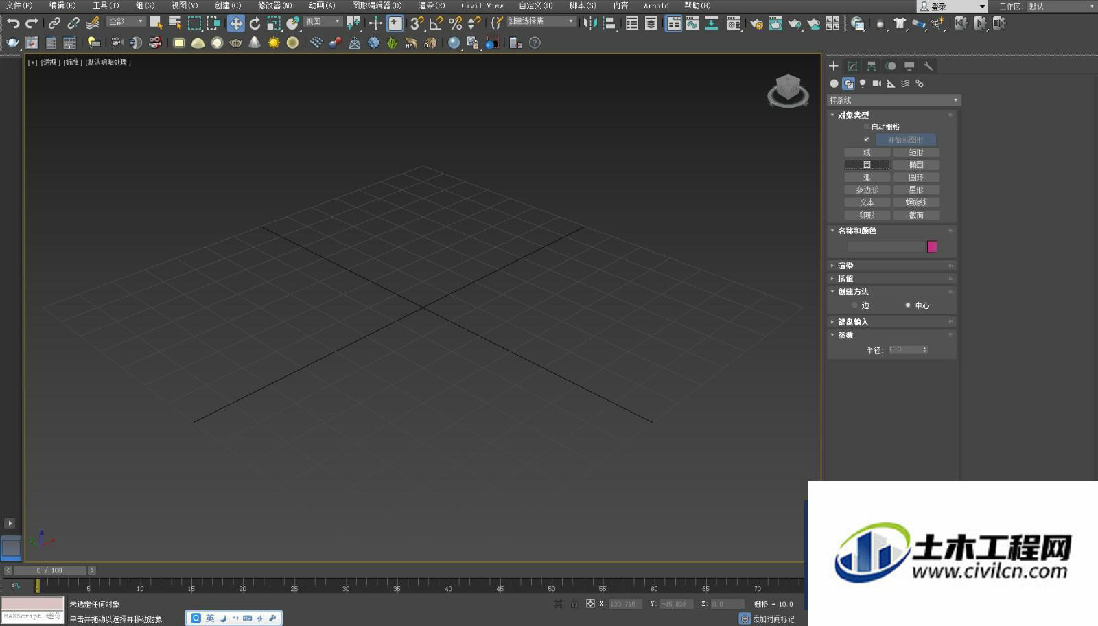
Task: Click the 矩形 spline button
Action: click(916, 152)
